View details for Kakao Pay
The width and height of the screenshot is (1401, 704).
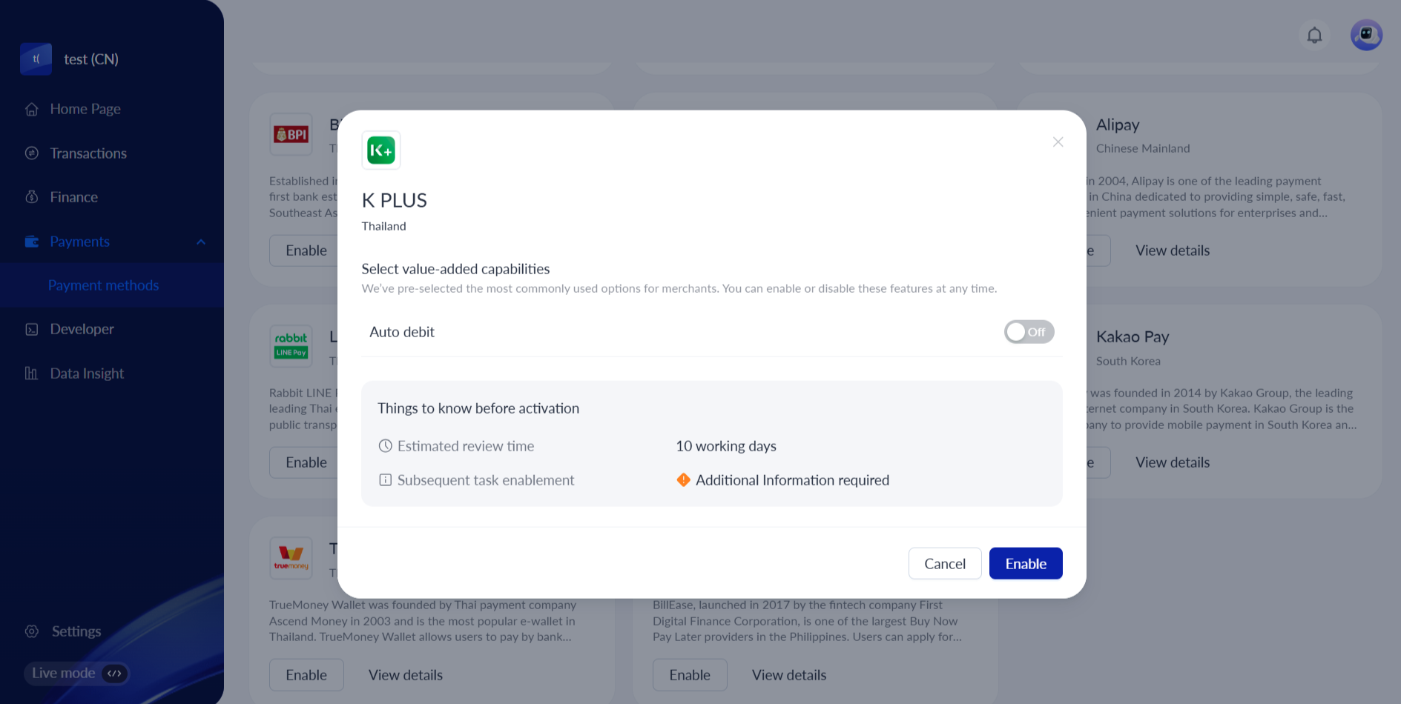[x=1172, y=462]
